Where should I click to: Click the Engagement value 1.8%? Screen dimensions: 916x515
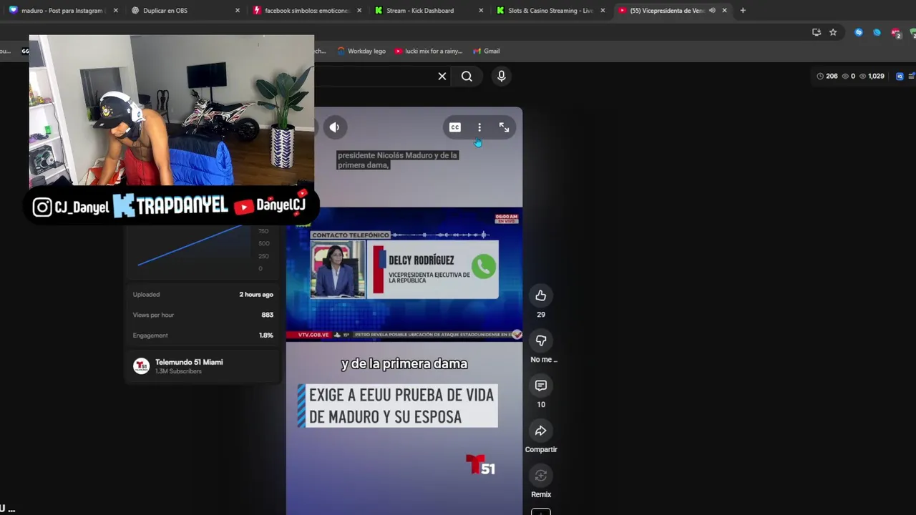[266, 335]
